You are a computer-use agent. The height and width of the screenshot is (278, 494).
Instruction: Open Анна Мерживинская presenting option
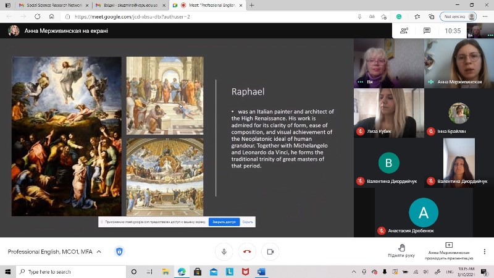click(x=449, y=251)
